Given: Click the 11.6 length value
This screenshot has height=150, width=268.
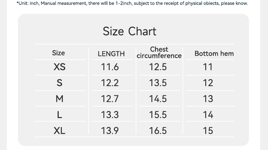Looking at the screenshot, I should tap(110, 67).
